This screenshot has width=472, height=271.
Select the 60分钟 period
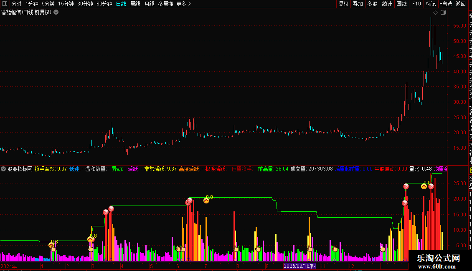[x=104, y=4]
